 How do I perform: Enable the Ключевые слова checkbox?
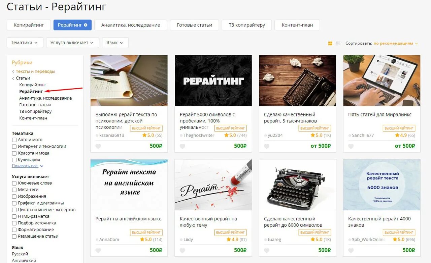[x=14, y=183]
